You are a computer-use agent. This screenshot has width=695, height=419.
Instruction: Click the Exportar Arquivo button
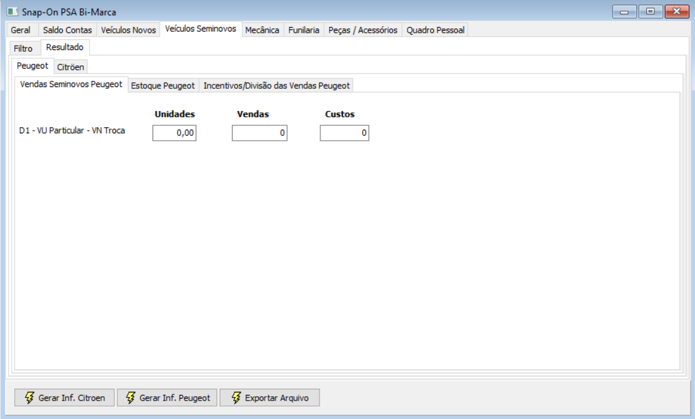[270, 398]
